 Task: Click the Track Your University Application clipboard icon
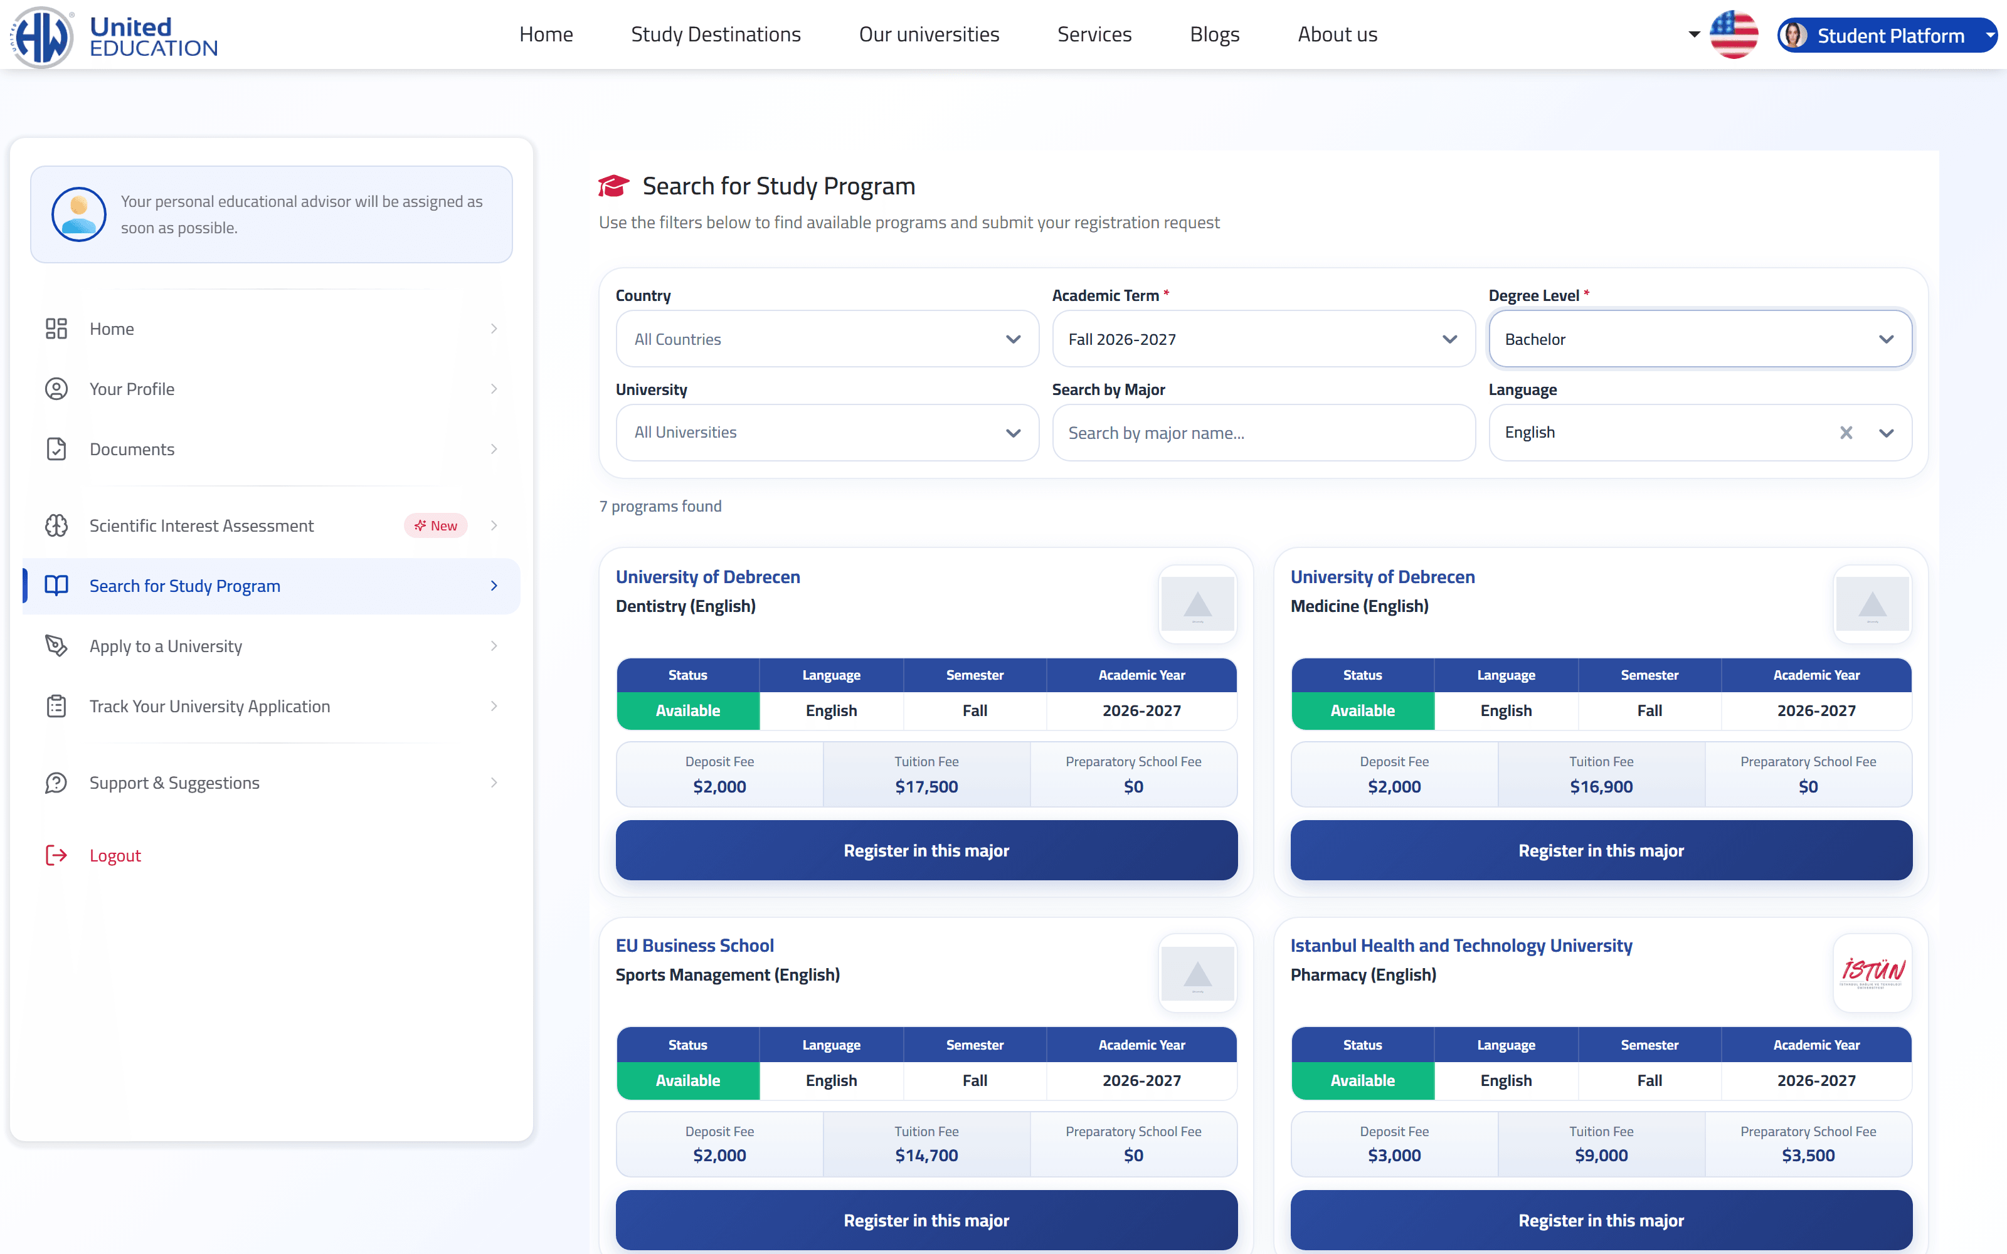tap(56, 706)
